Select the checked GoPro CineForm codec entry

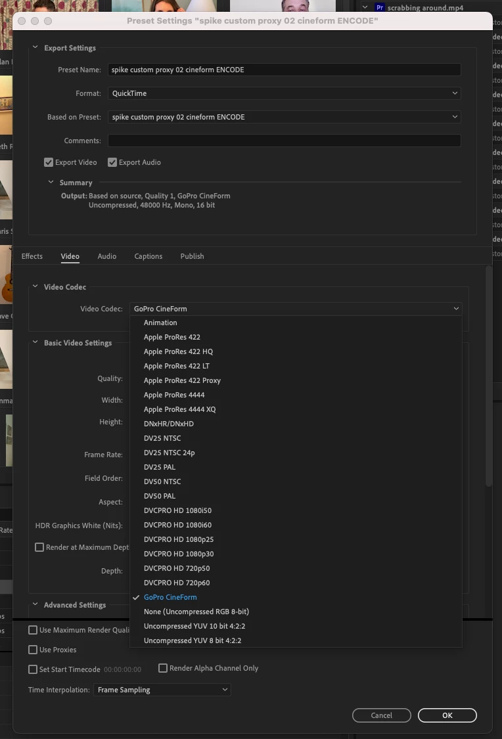[x=296, y=597]
